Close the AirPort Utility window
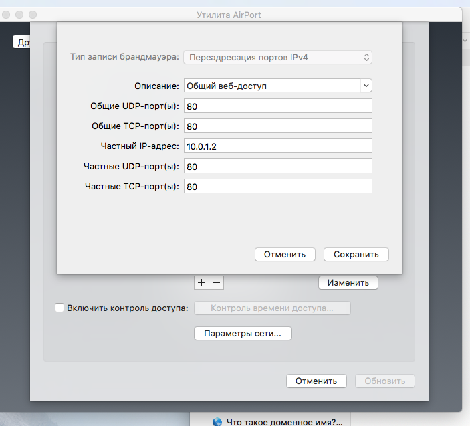 click(6, 15)
